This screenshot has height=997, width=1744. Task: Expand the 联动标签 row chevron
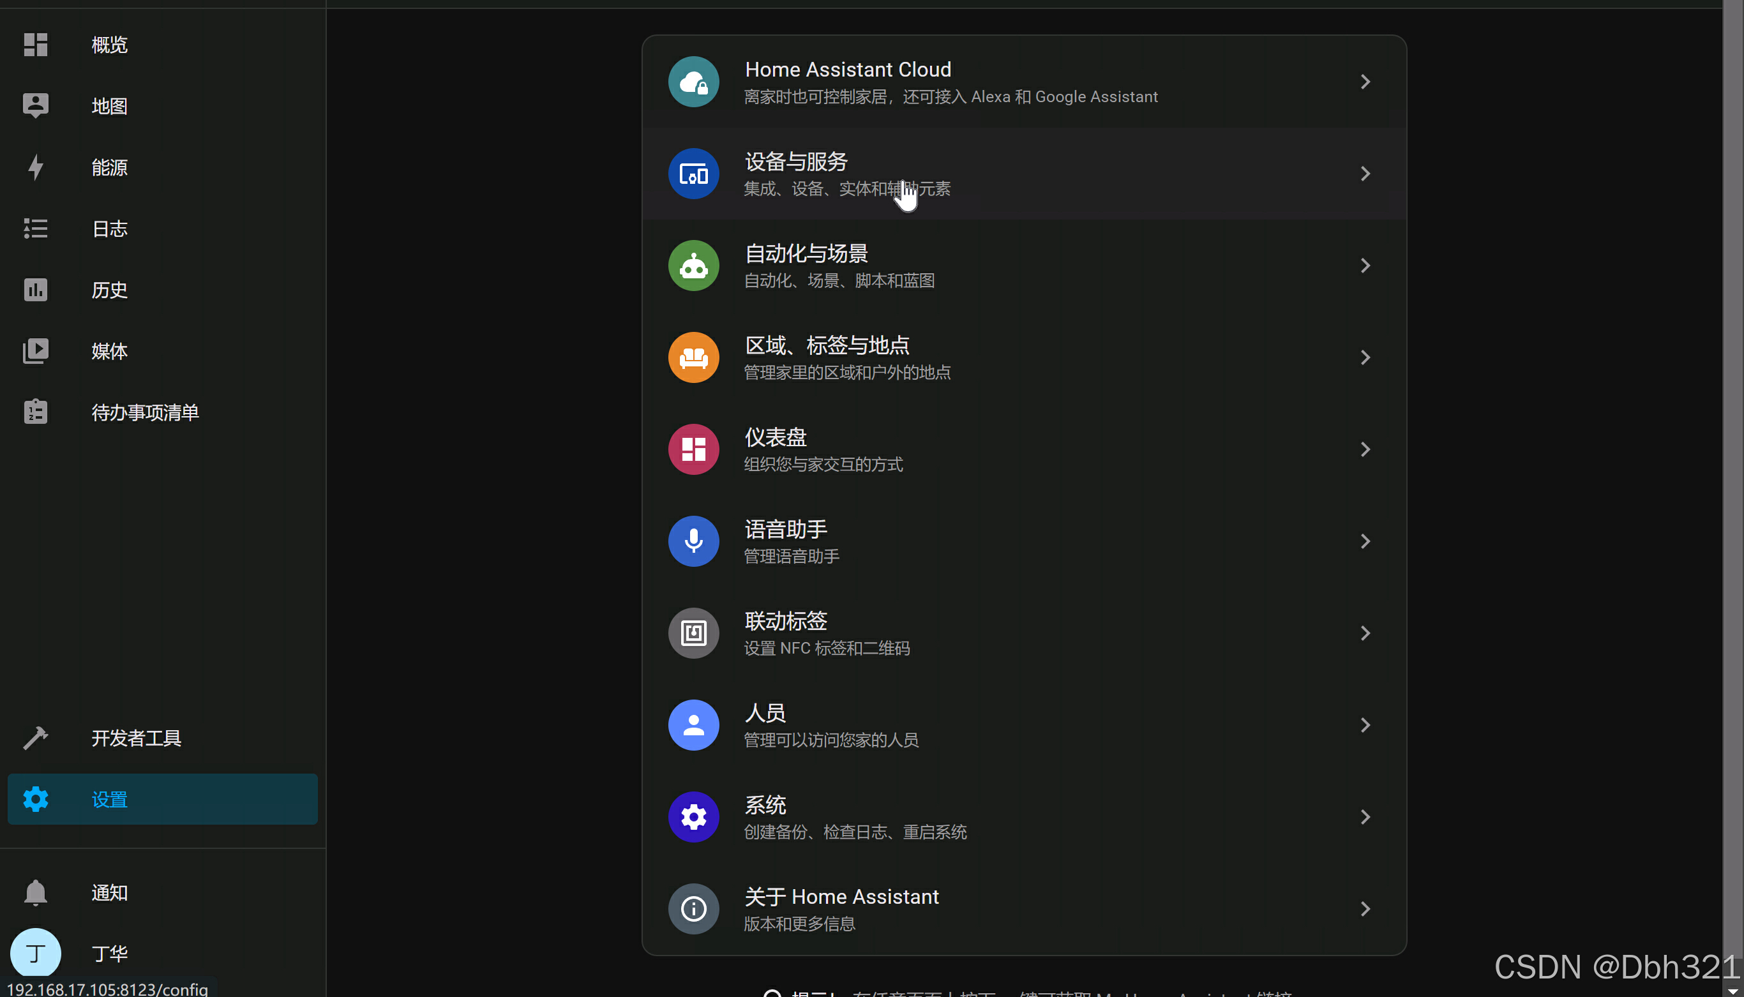tap(1365, 633)
